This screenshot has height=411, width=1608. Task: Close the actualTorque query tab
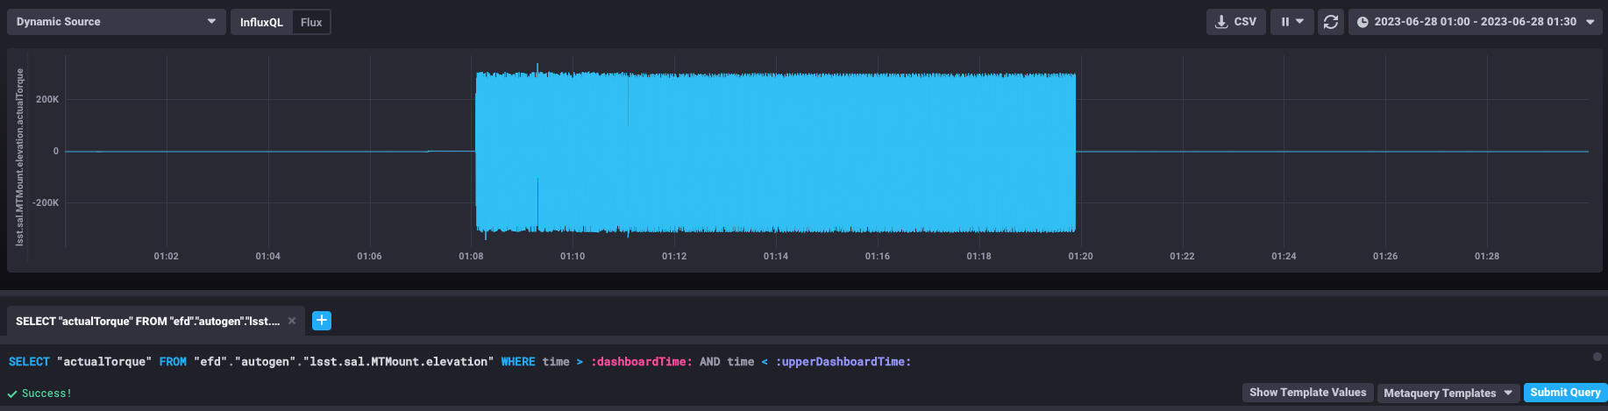[292, 321]
